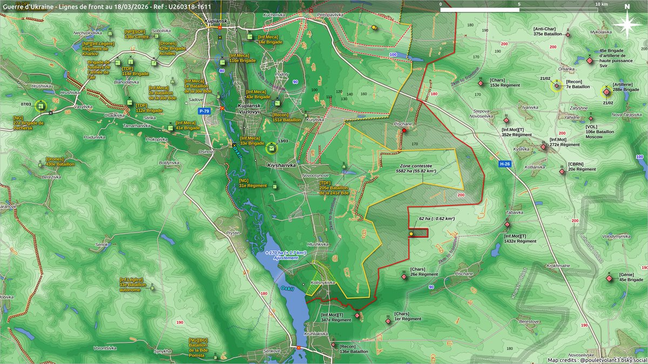
Task: Click the 1er Régiment tank diamond
Action: [x=388, y=321]
